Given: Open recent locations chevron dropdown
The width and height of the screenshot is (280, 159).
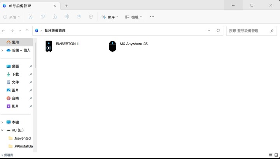Looking at the screenshot, I should click(20, 31).
